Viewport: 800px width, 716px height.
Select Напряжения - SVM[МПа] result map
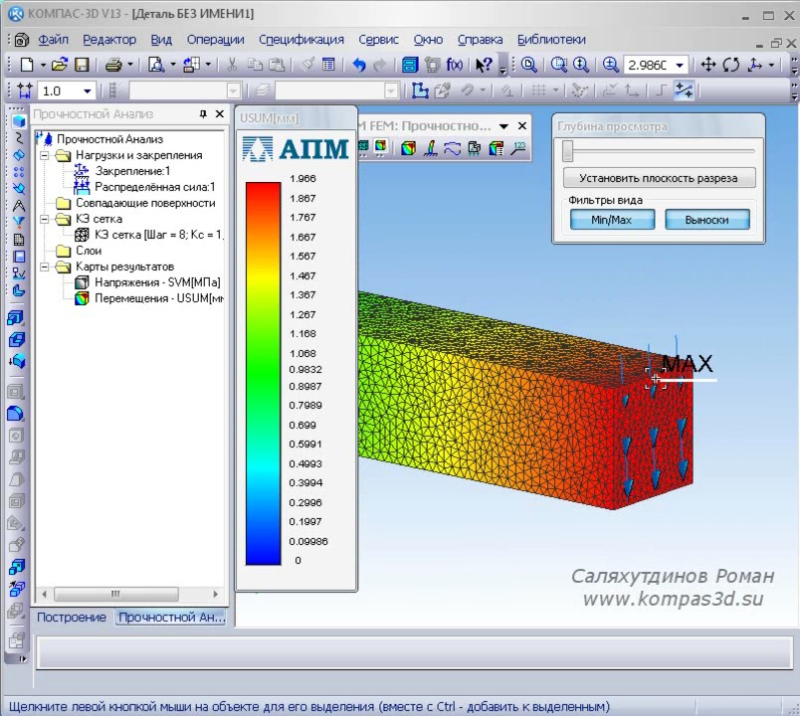pyautogui.click(x=157, y=282)
